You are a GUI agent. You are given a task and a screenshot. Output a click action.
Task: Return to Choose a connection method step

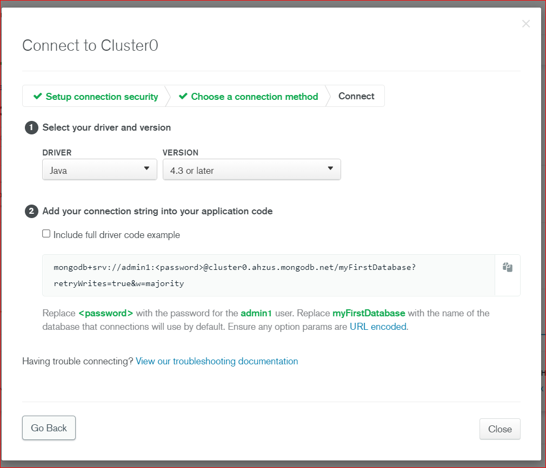pyautogui.click(x=254, y=96)
